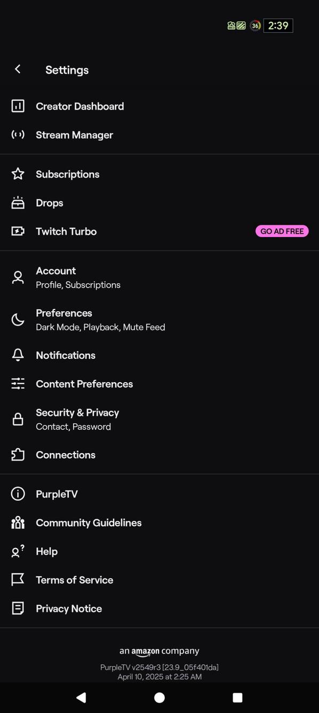Open Preferences via the moon icon

(18, 319)
